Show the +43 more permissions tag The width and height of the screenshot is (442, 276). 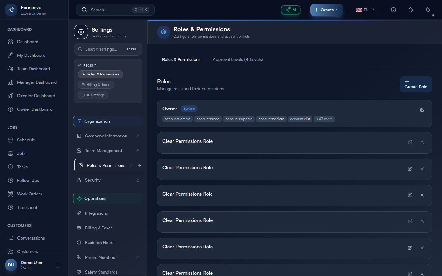[x=324, y=119]
